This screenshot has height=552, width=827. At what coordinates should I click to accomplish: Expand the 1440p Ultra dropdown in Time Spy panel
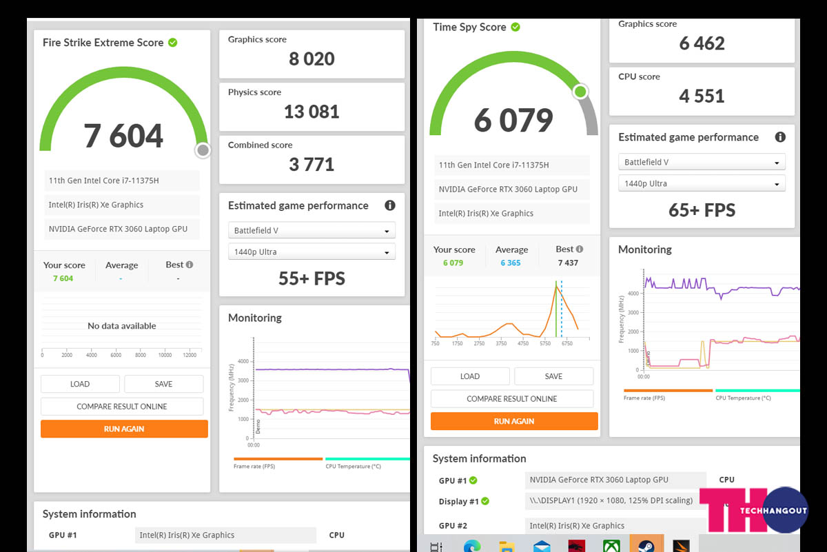coord(702,184)
